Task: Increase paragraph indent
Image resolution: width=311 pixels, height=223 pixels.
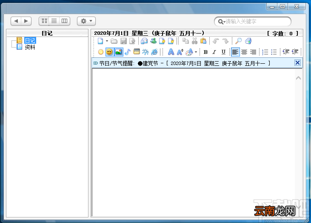Action: pos(295,52)
